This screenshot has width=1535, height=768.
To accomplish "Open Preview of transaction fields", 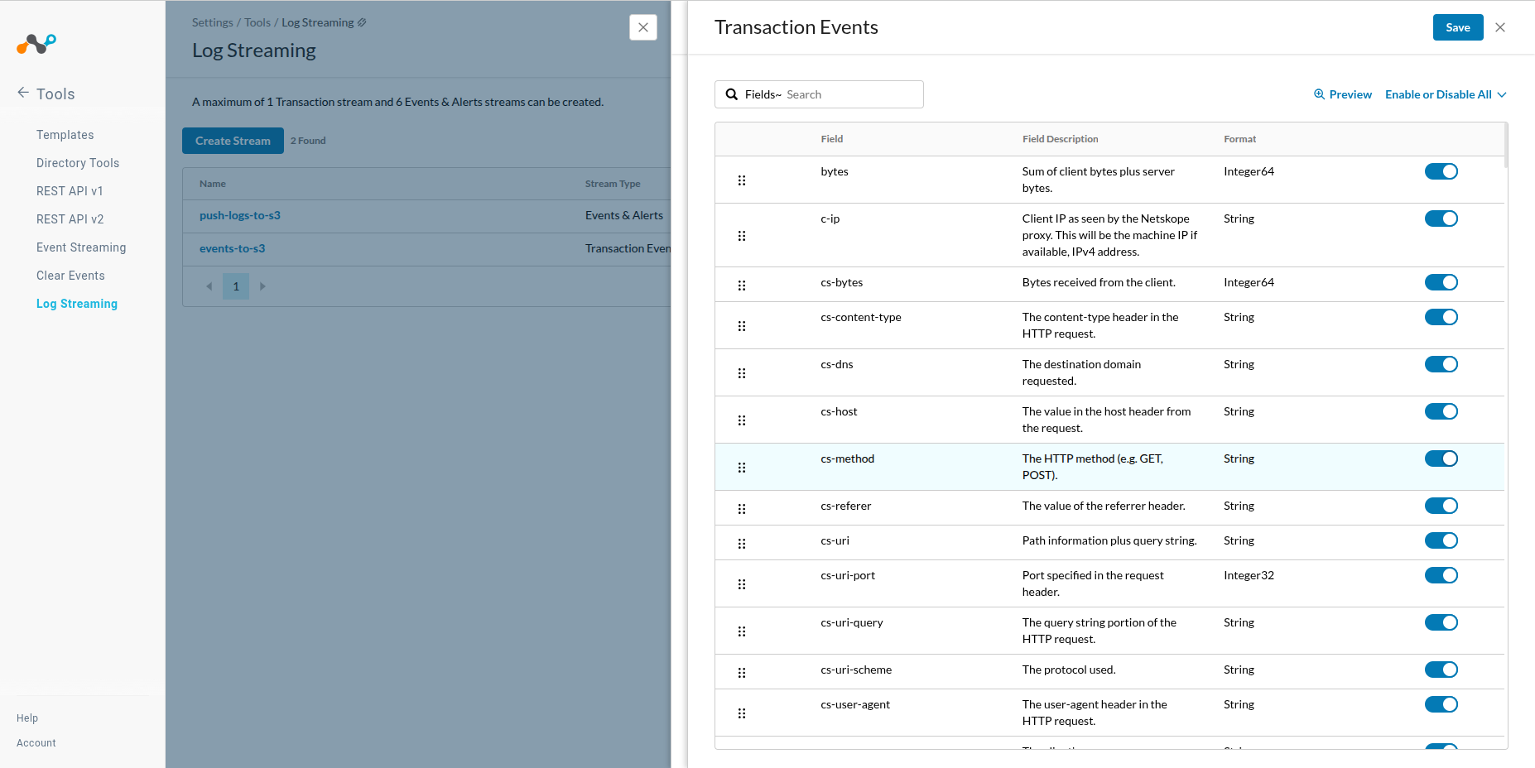I will click(1342, 94).
